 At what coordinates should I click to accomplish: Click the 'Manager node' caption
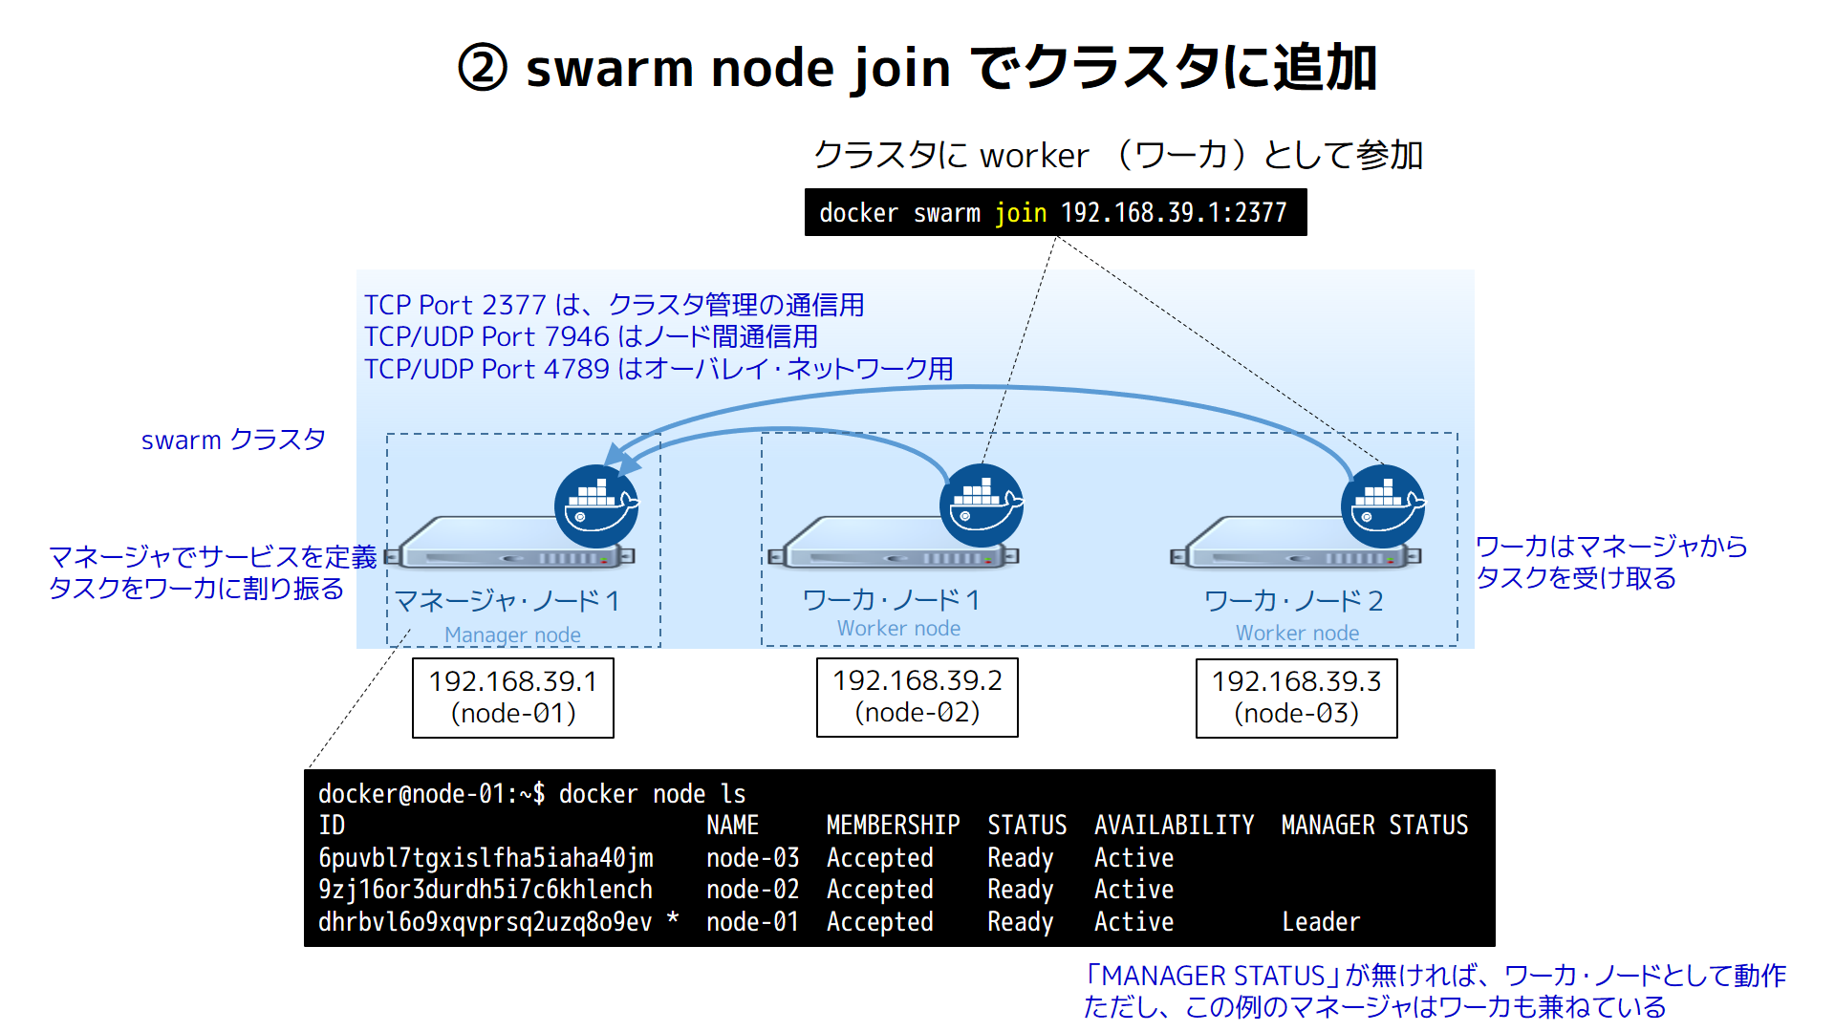click(x=512, y=634)
